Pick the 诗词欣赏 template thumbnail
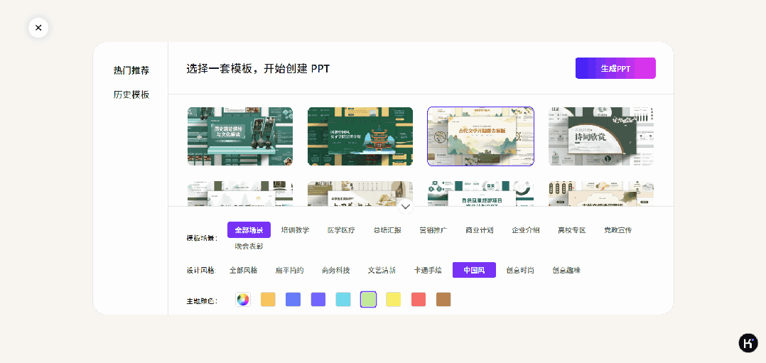 601,136
